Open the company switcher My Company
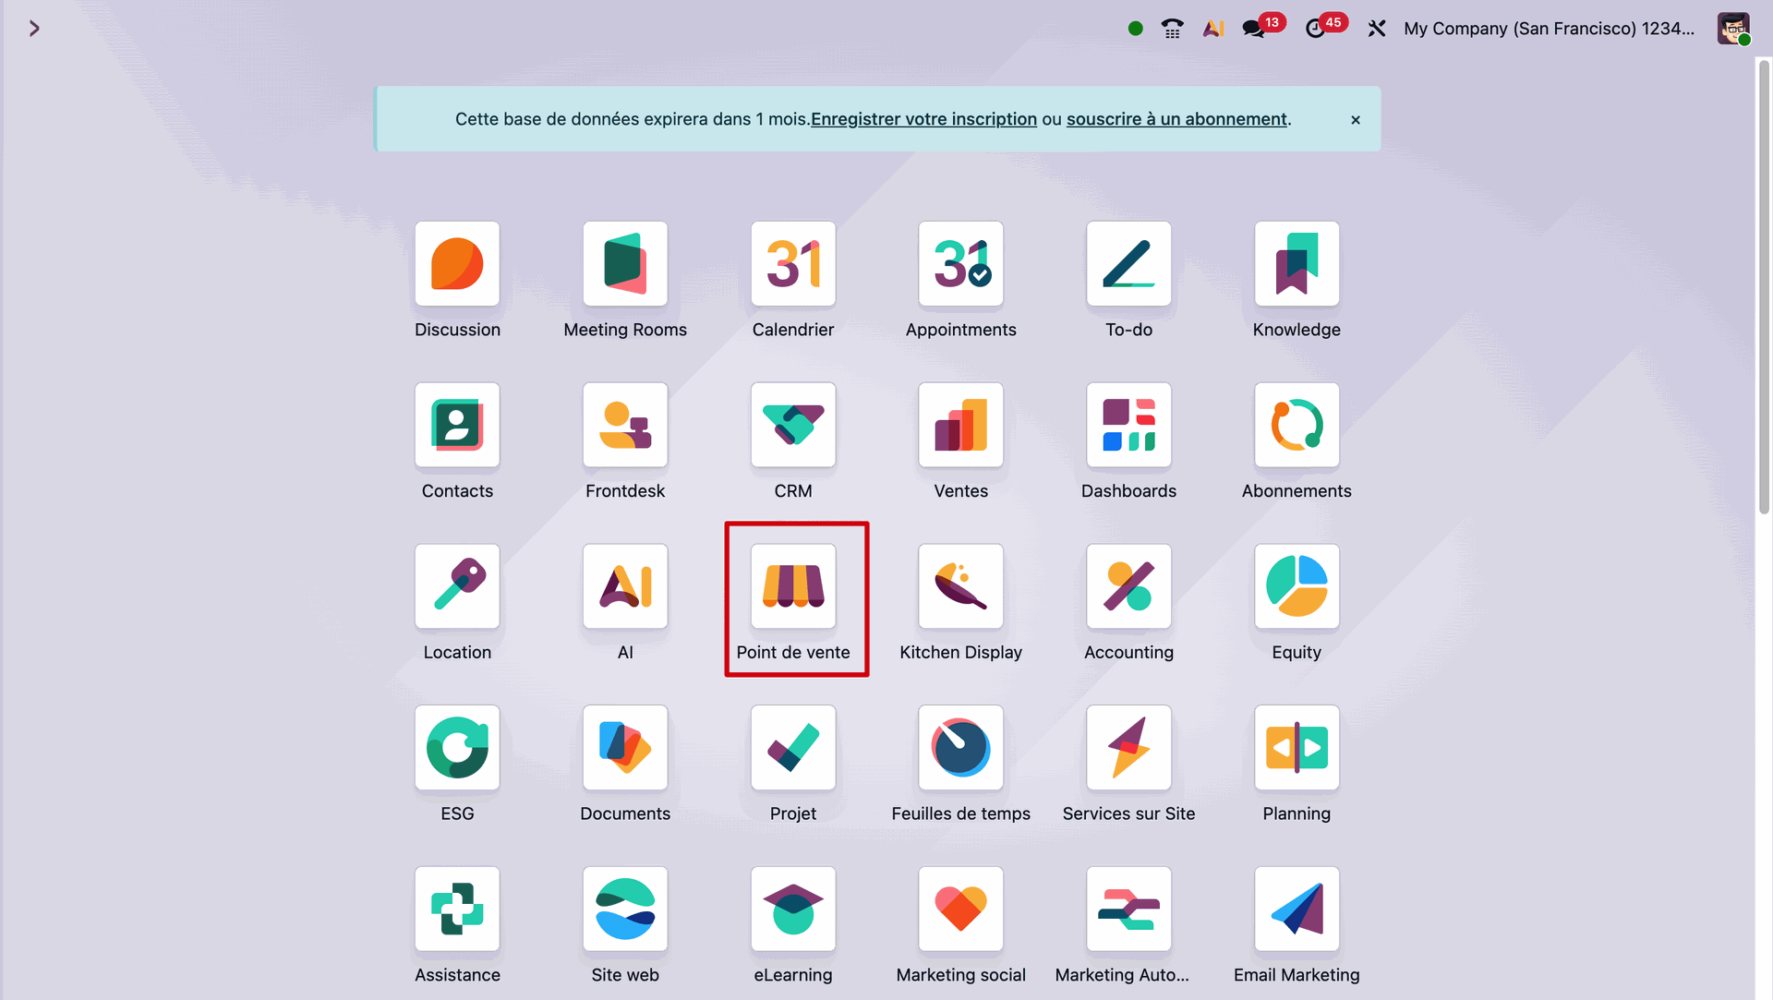The width and height of the screenshot is (1773, 1000). (1549, 29)
